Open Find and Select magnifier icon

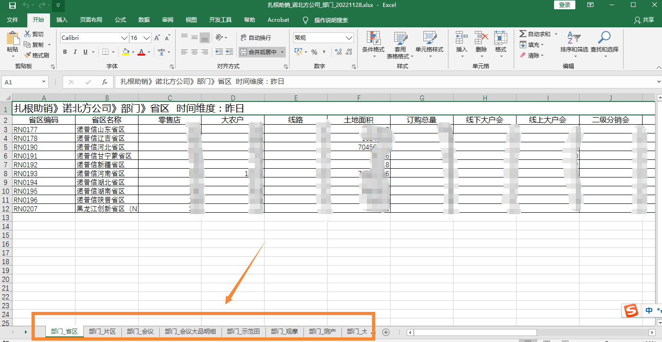pyautogui.click(x=604, y=38)
